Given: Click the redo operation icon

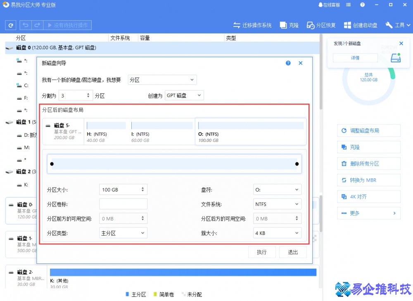Looking at the screenshot, I should pos(36,25).
